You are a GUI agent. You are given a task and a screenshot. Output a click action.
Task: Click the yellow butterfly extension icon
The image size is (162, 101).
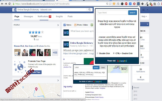(x=114, y=4)
